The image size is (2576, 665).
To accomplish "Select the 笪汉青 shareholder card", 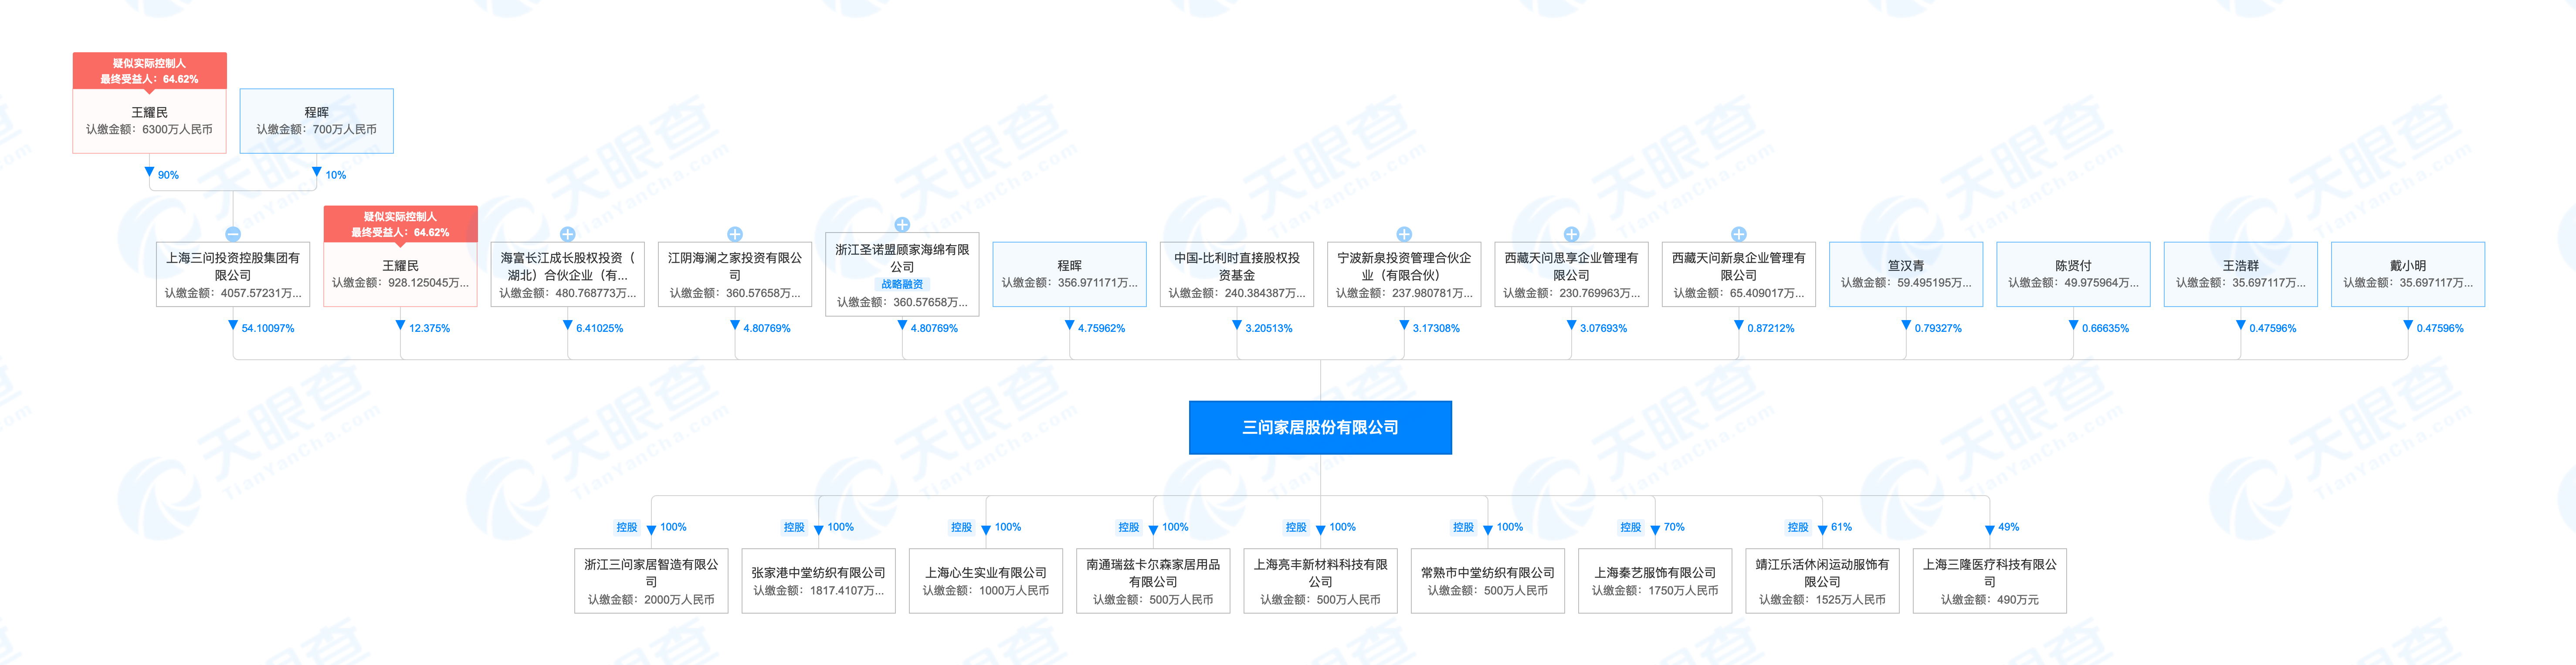I will 1905,274.
